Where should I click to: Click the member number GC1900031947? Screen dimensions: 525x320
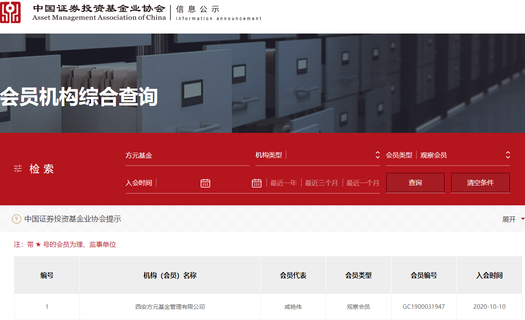[424, 307]
